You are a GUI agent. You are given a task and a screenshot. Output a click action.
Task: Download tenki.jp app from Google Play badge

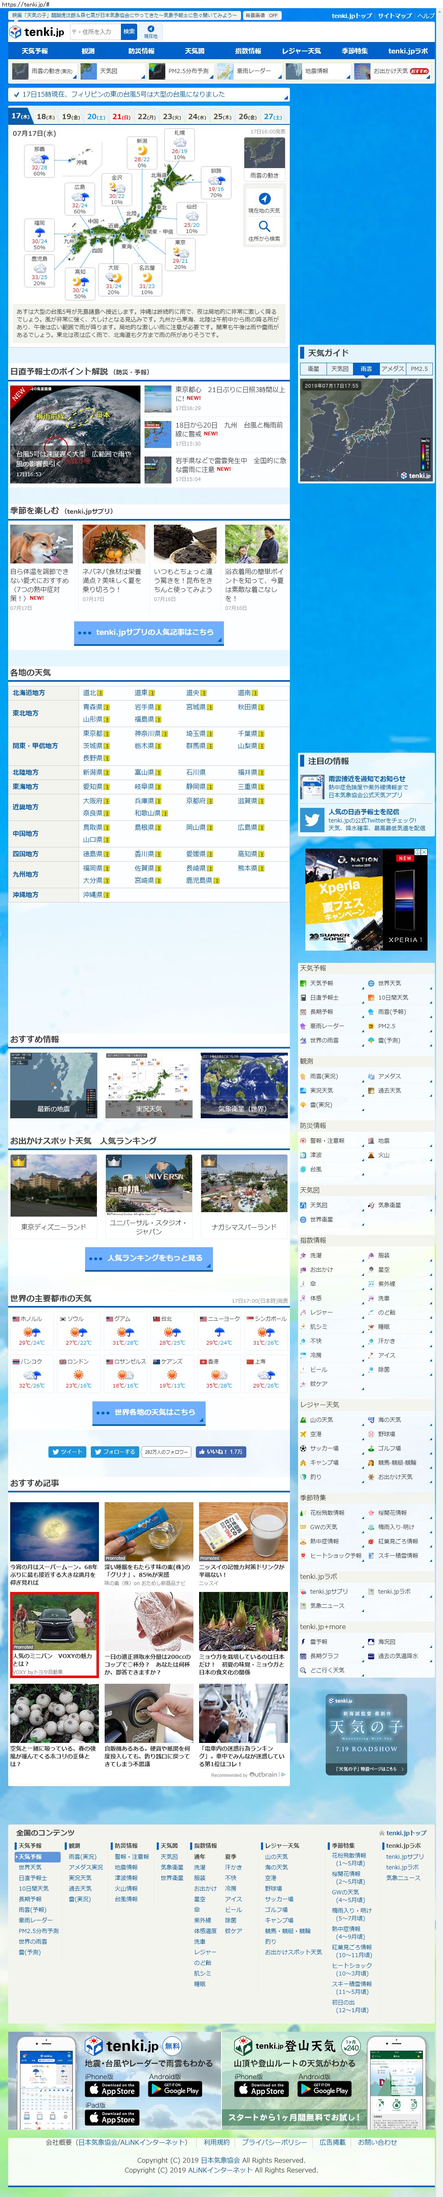pos(175,2089)
